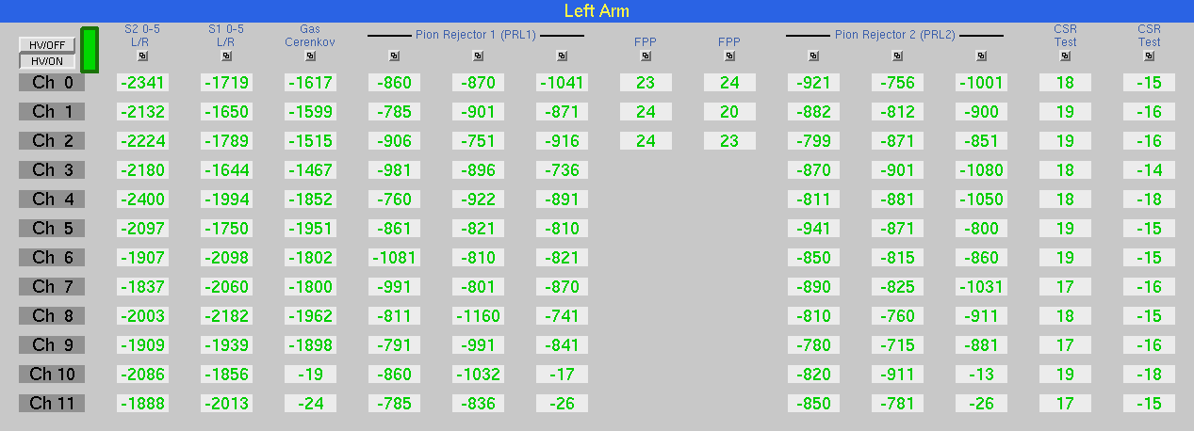Select the Ch 2 row label
This screenshot has width=1194, height=431.
(x=52, y=141)
